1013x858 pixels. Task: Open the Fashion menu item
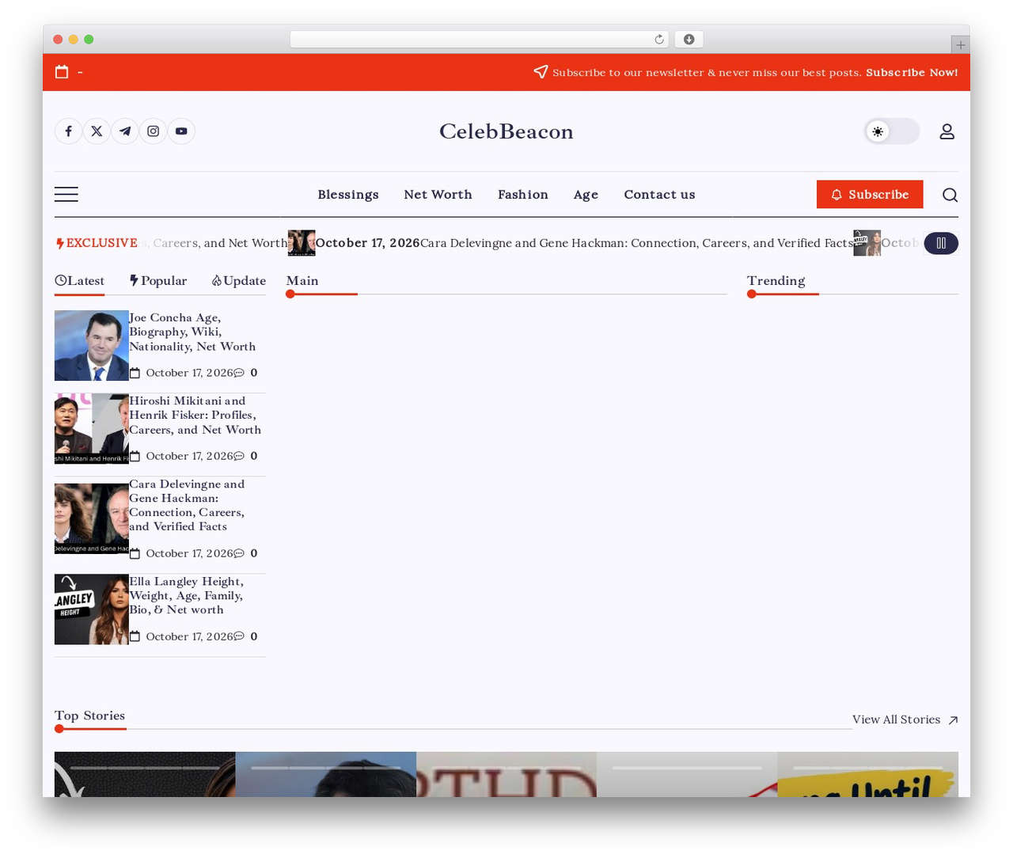click(x=523, y=195)
